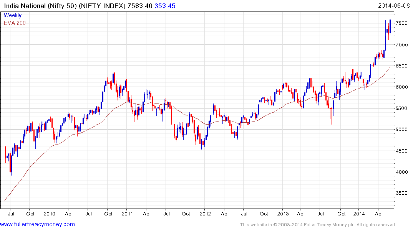Click the 2014 marker on time axis
This screenshot has width=413, height=230.
[x=359, y=214]
